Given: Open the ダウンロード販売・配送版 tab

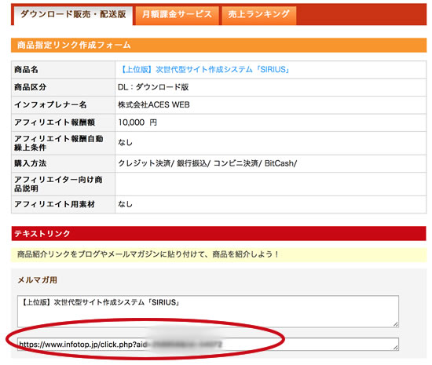Looking at the screenshot, I should pyautogui.click(x=73, y=14).
